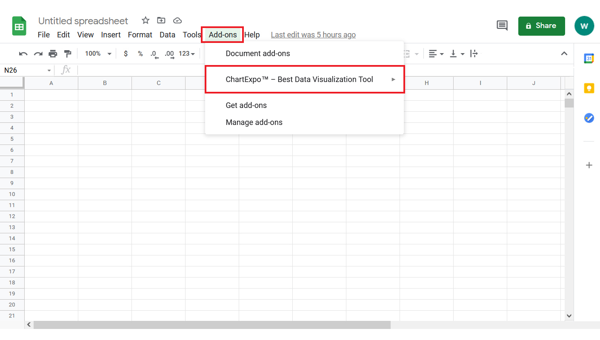Open the Insert menu
The width and height of the screenshot is (600, 340).
[x=111, y=35]
